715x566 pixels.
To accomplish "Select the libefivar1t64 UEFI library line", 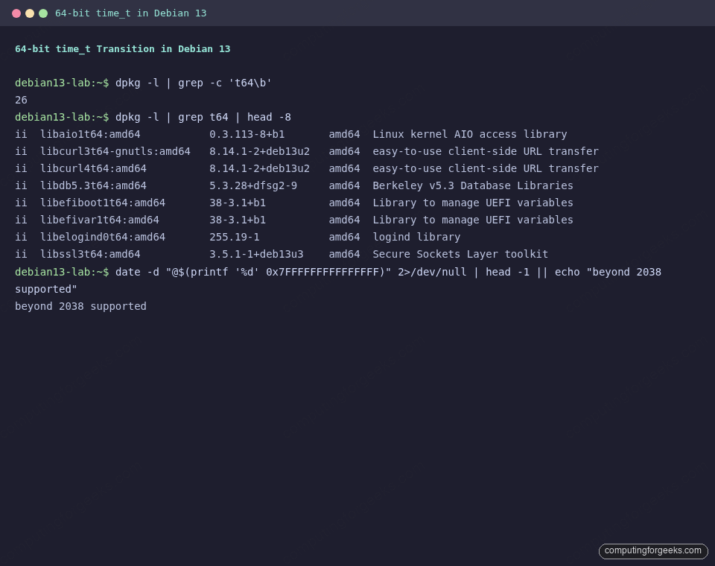I will tap(97, 220).
